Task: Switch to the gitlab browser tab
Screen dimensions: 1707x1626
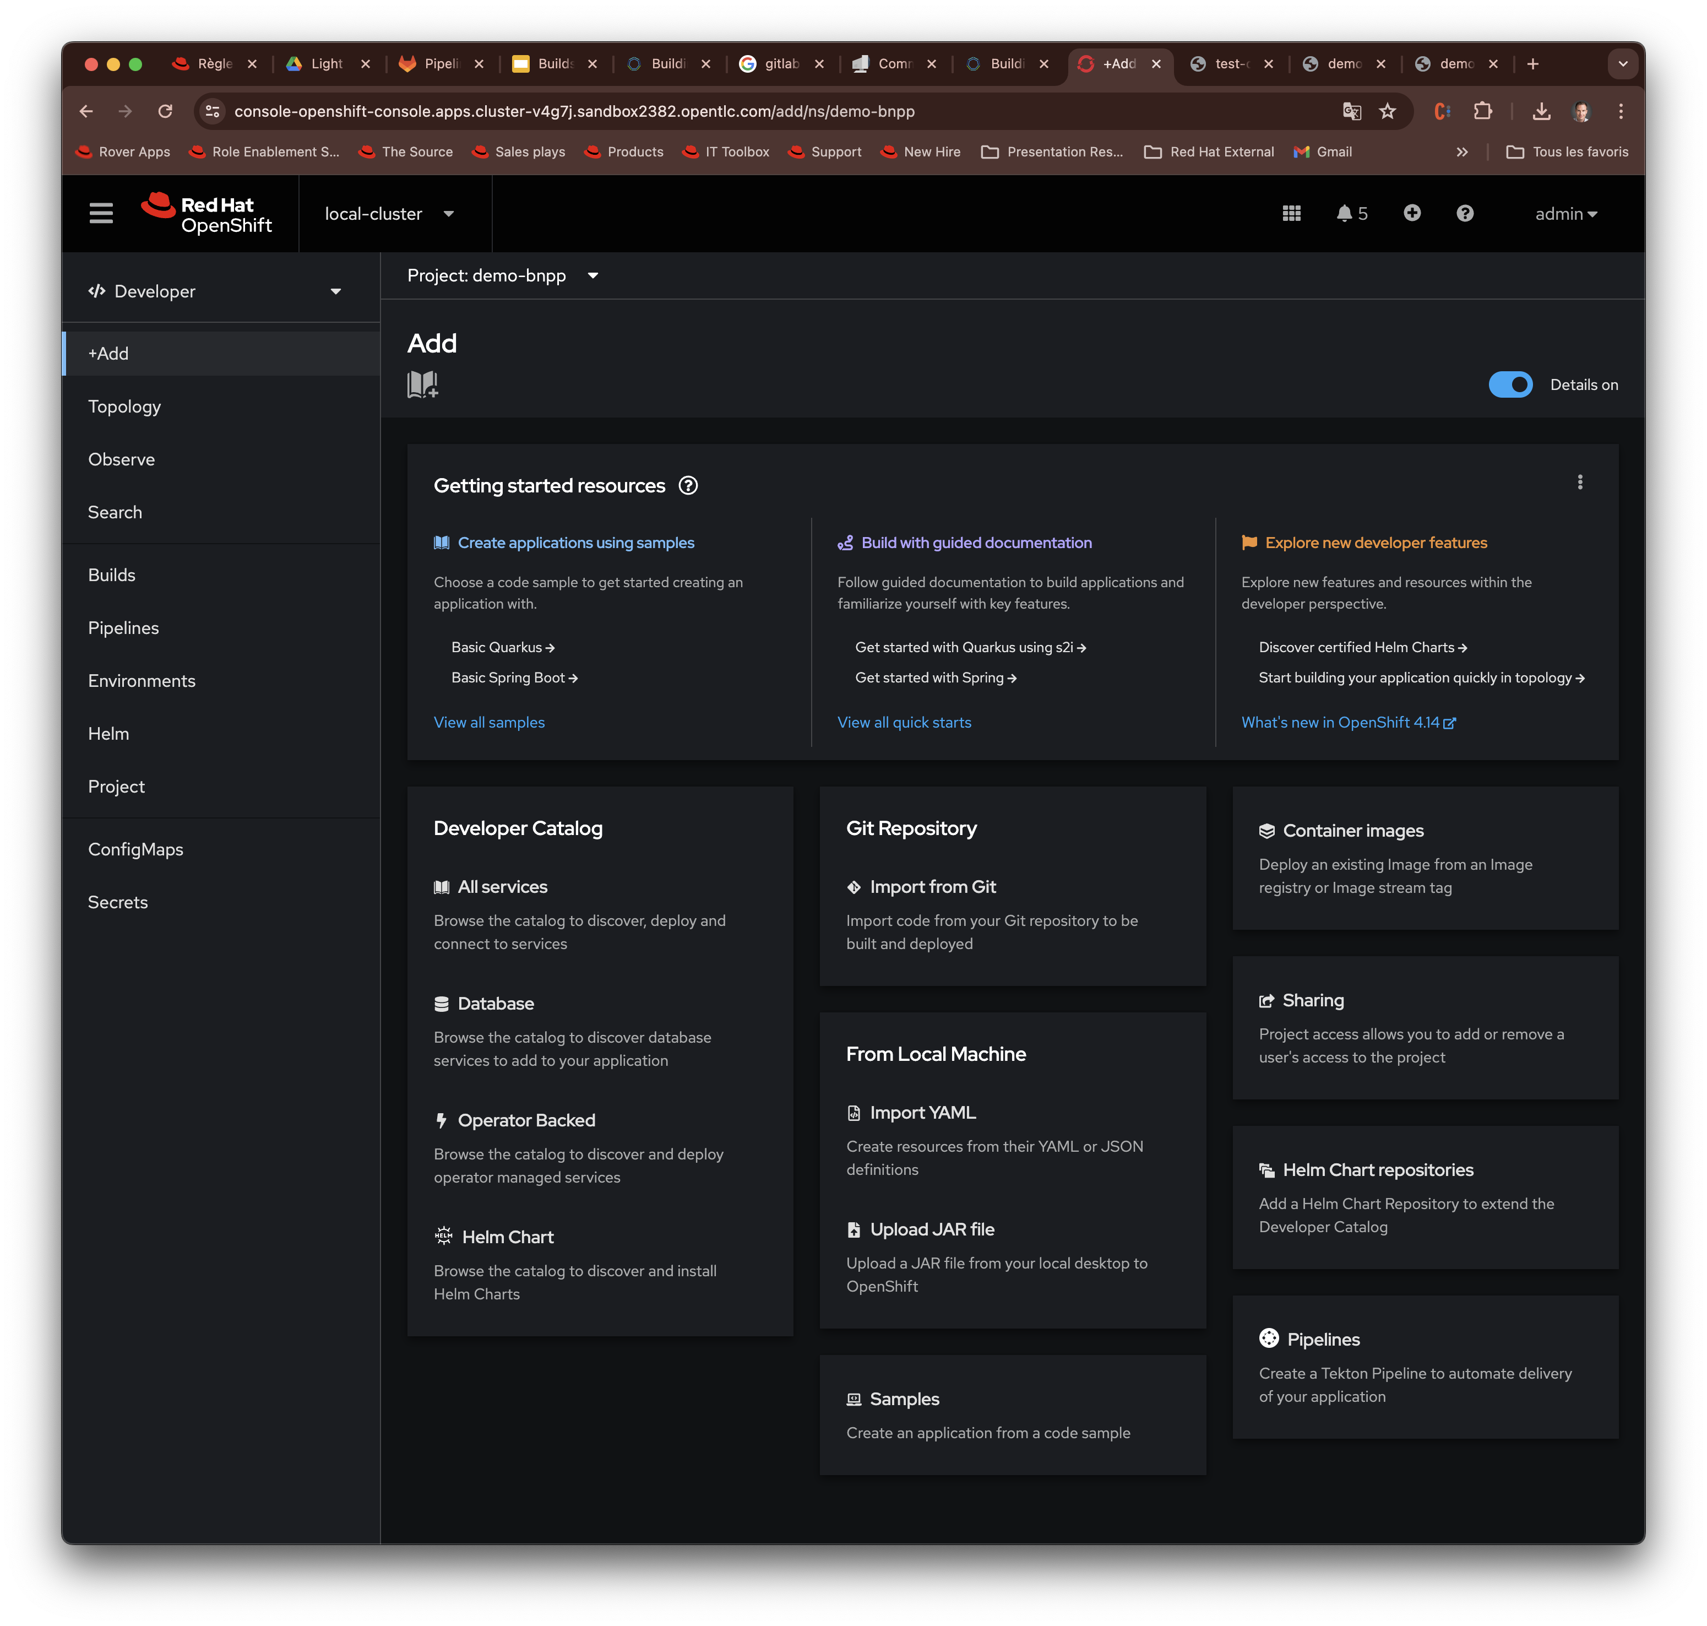Action: [780, 63]
